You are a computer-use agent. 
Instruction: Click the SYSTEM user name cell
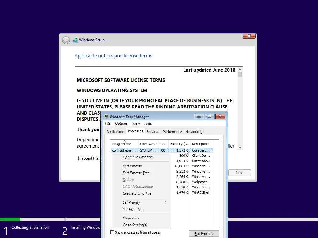(x=146, y=150)
